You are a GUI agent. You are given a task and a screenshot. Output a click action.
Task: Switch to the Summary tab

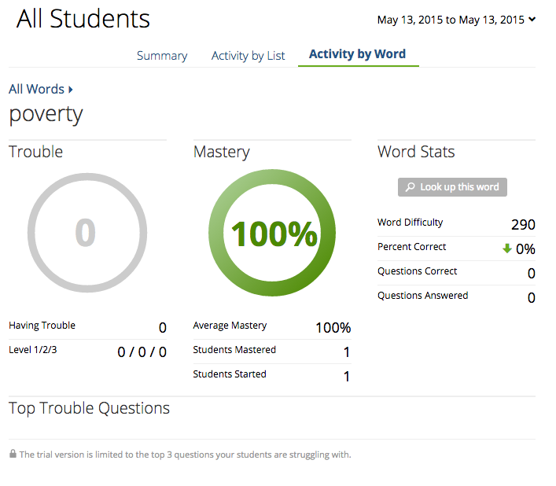point(162,56)
